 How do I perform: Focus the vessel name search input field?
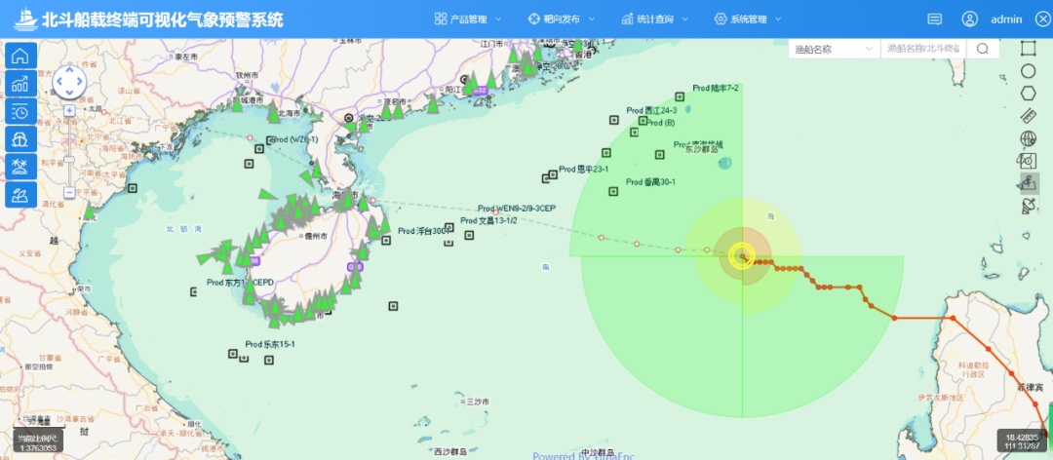coord(924,49)
